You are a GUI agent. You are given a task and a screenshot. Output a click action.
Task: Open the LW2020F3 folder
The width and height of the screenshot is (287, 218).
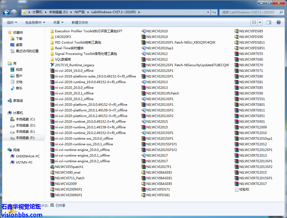(x=63, y=37)
